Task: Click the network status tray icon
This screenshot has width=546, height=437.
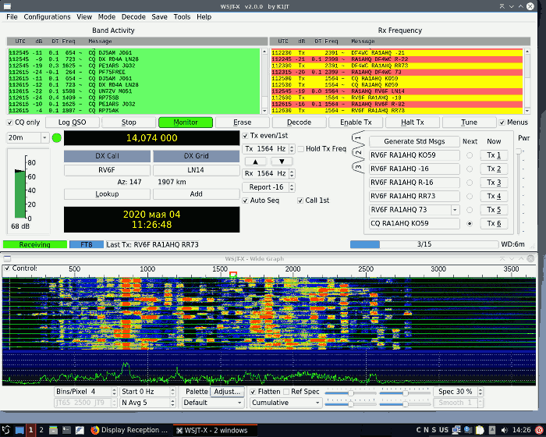Action: pyautogui.click(x=456, y=430)
